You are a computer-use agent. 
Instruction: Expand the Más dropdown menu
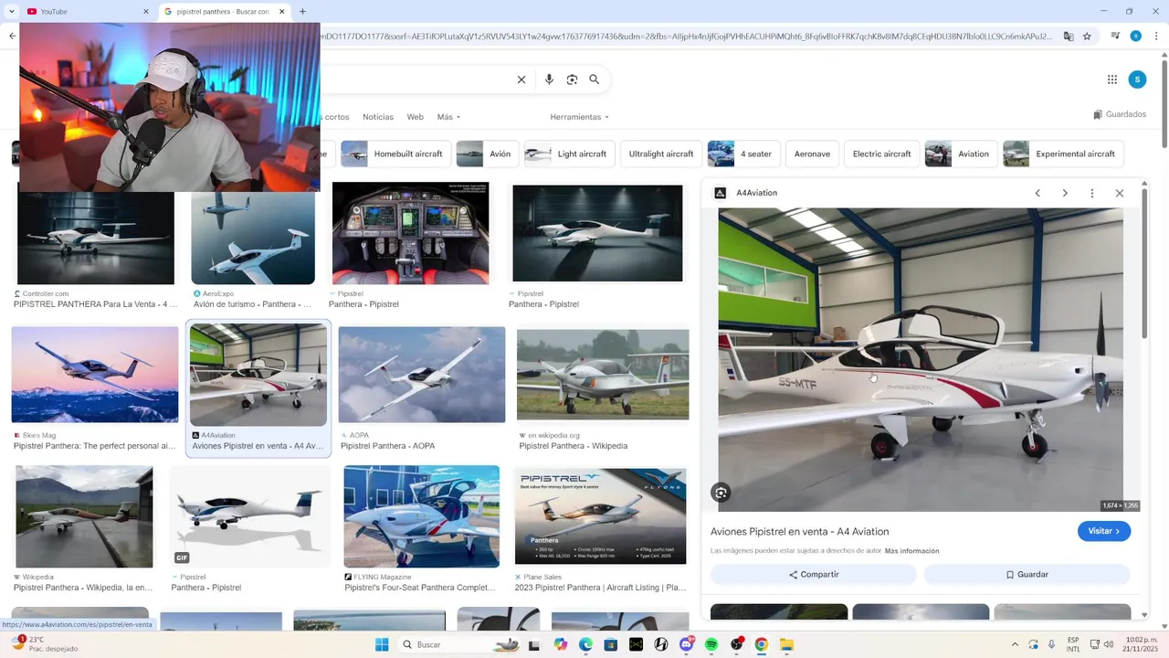(448, 117)
